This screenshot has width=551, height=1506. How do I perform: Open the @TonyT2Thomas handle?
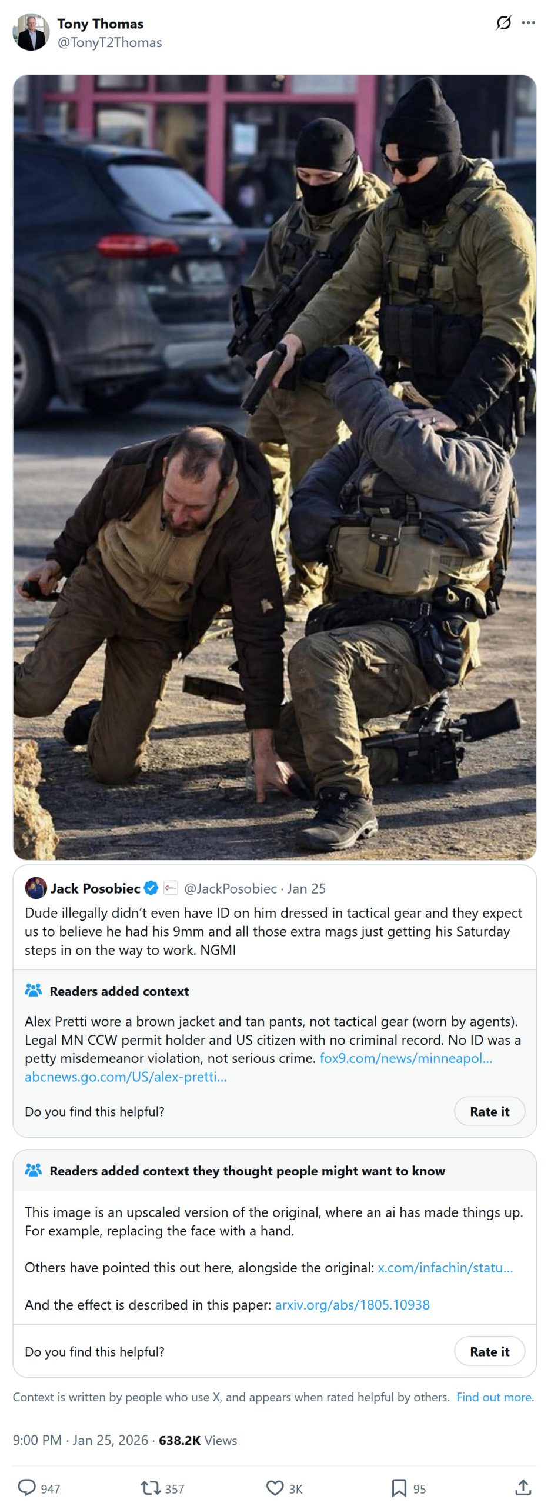pyautogui.click(x=109, y=42)
